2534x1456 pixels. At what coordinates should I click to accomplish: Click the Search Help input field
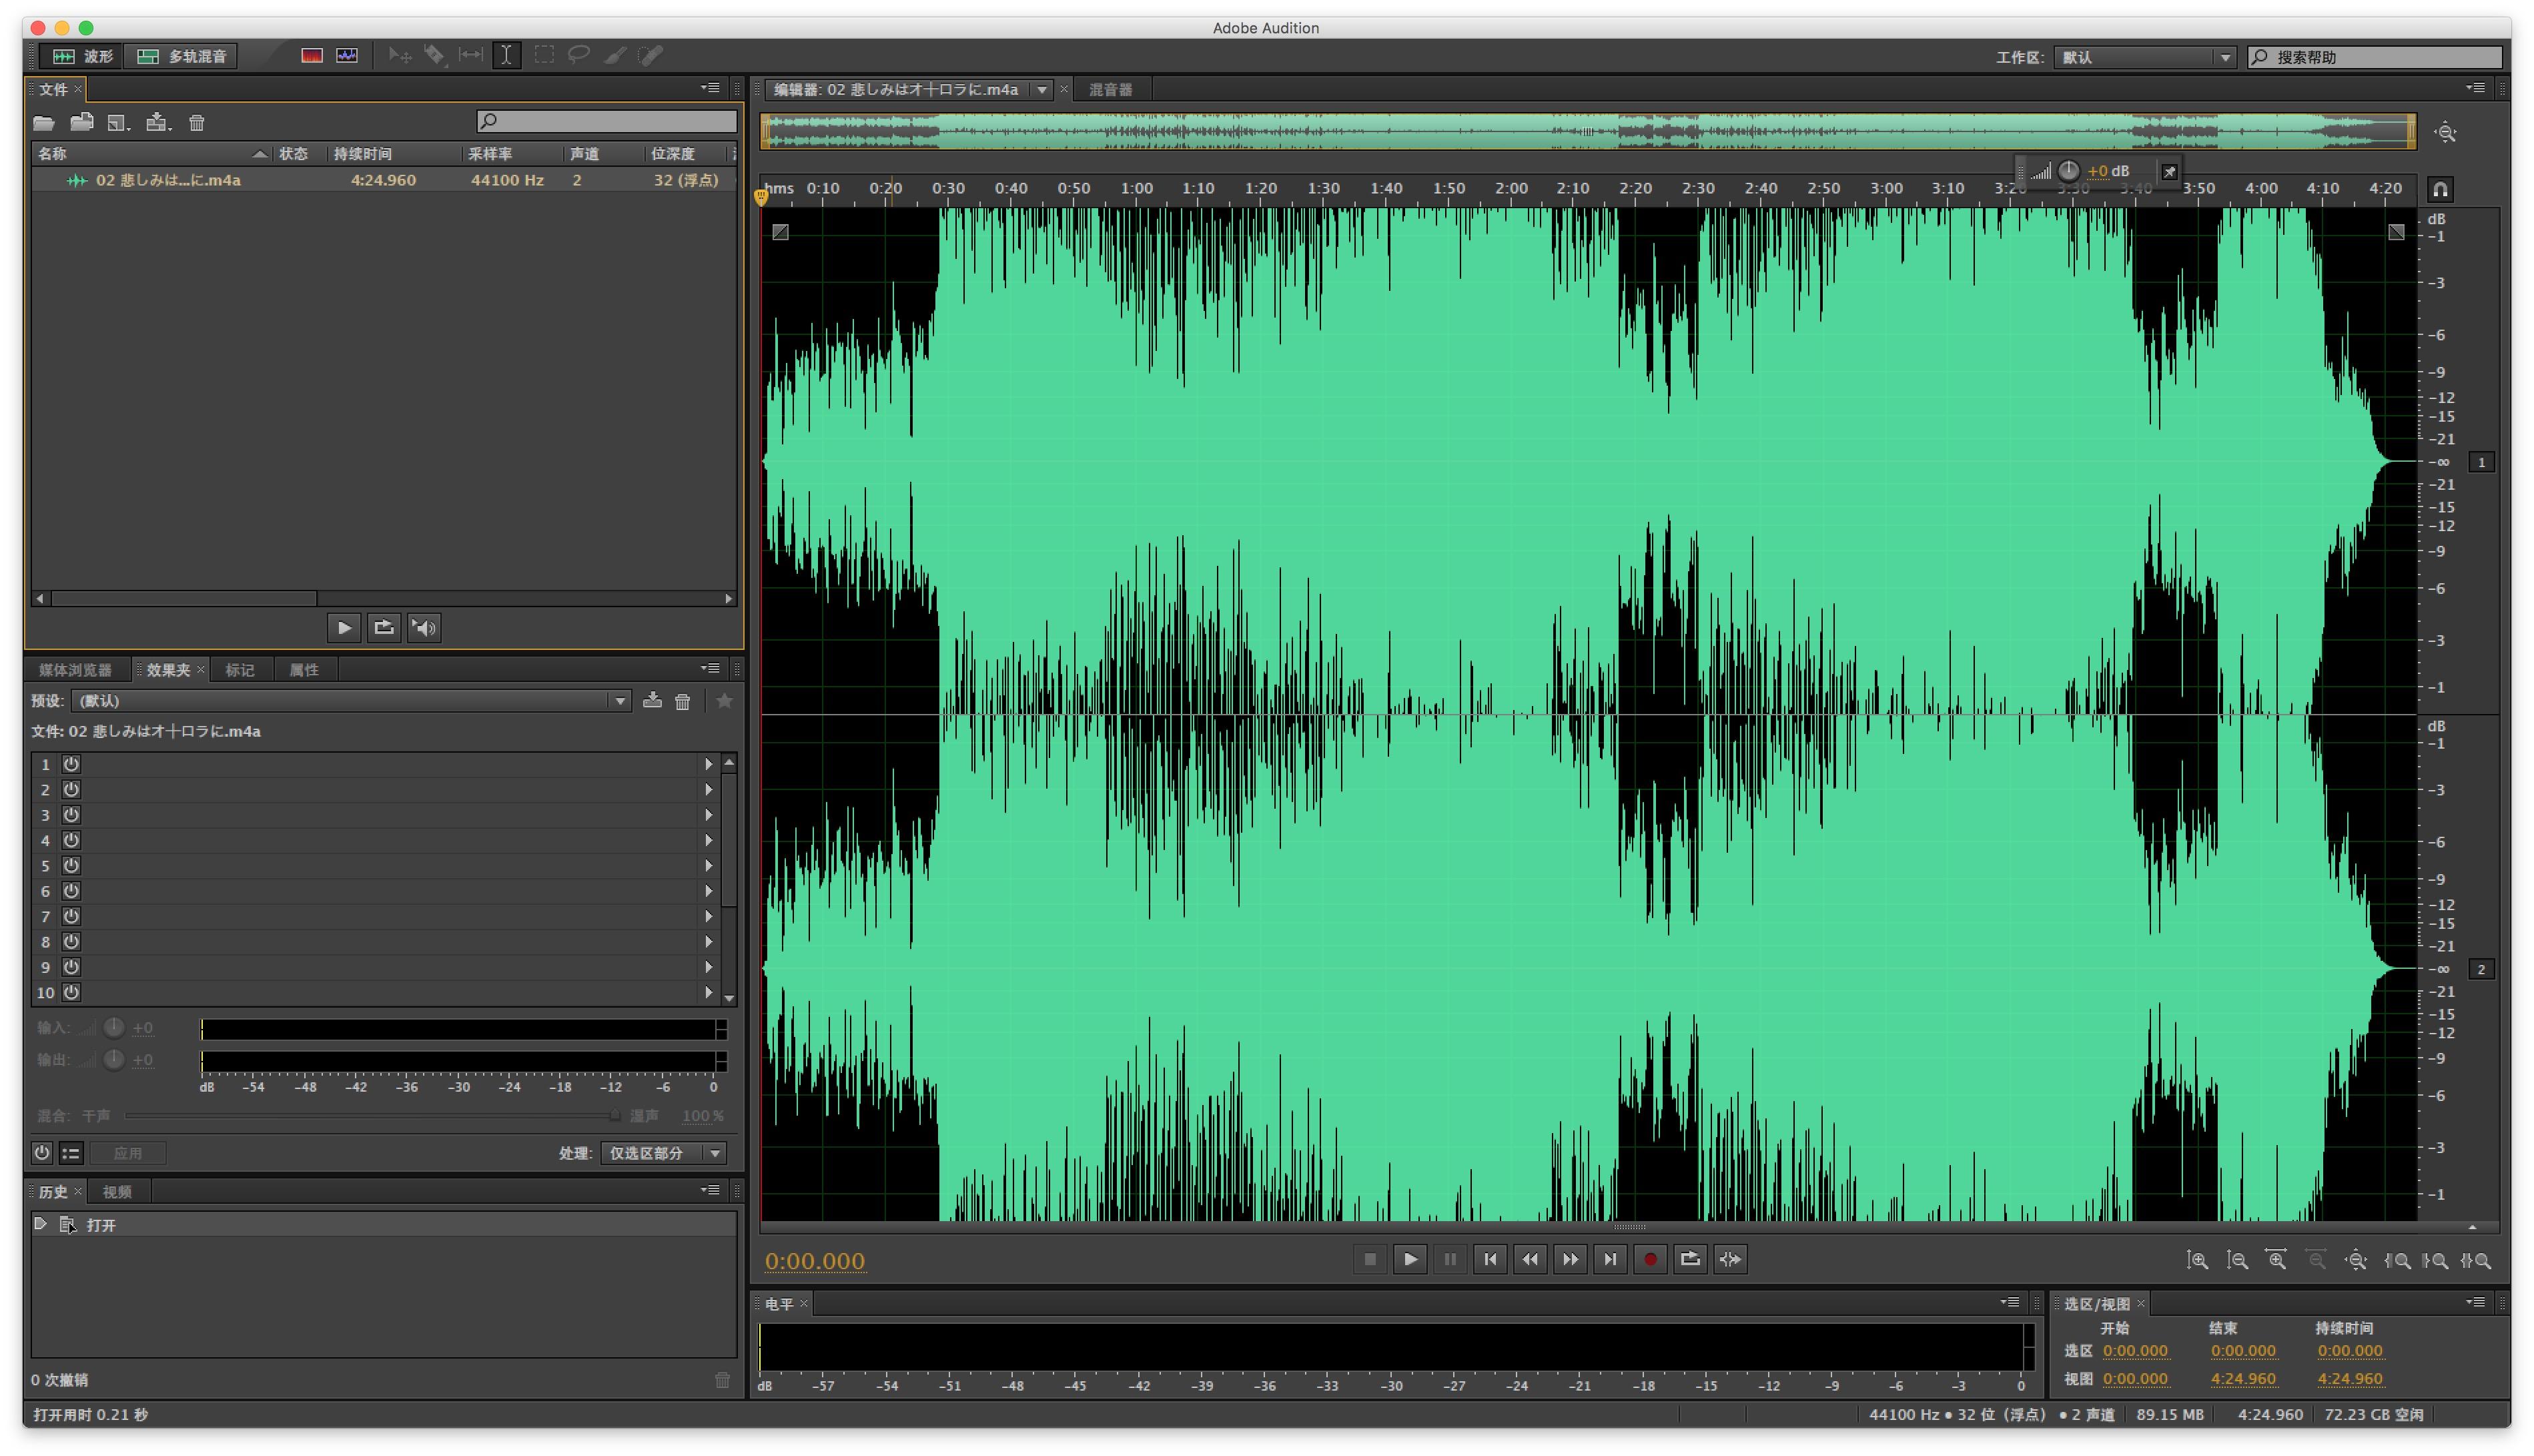coord(2376,57)
